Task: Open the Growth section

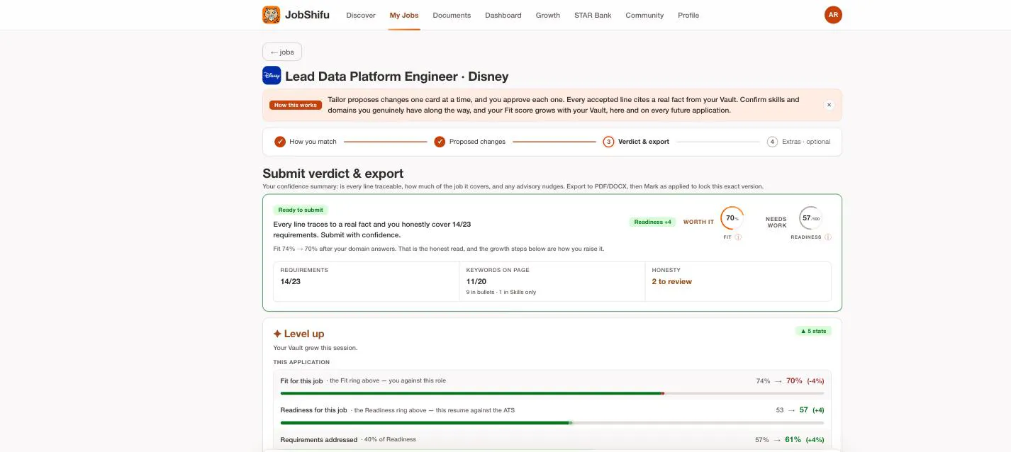Action: [x=548, y=15]
